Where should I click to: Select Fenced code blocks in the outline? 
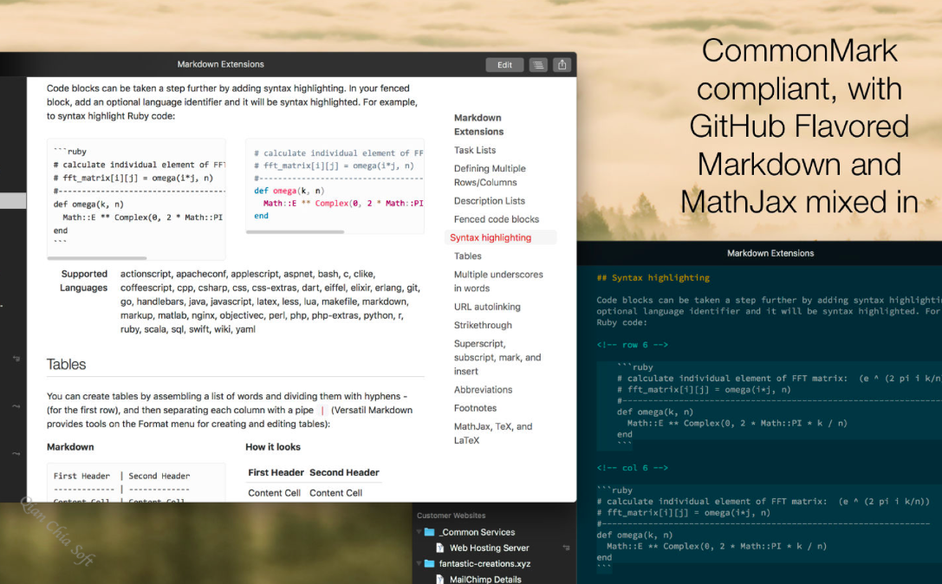(497, 219)
